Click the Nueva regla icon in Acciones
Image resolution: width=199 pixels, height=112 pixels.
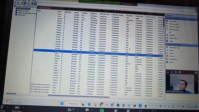tap(167, 21)
